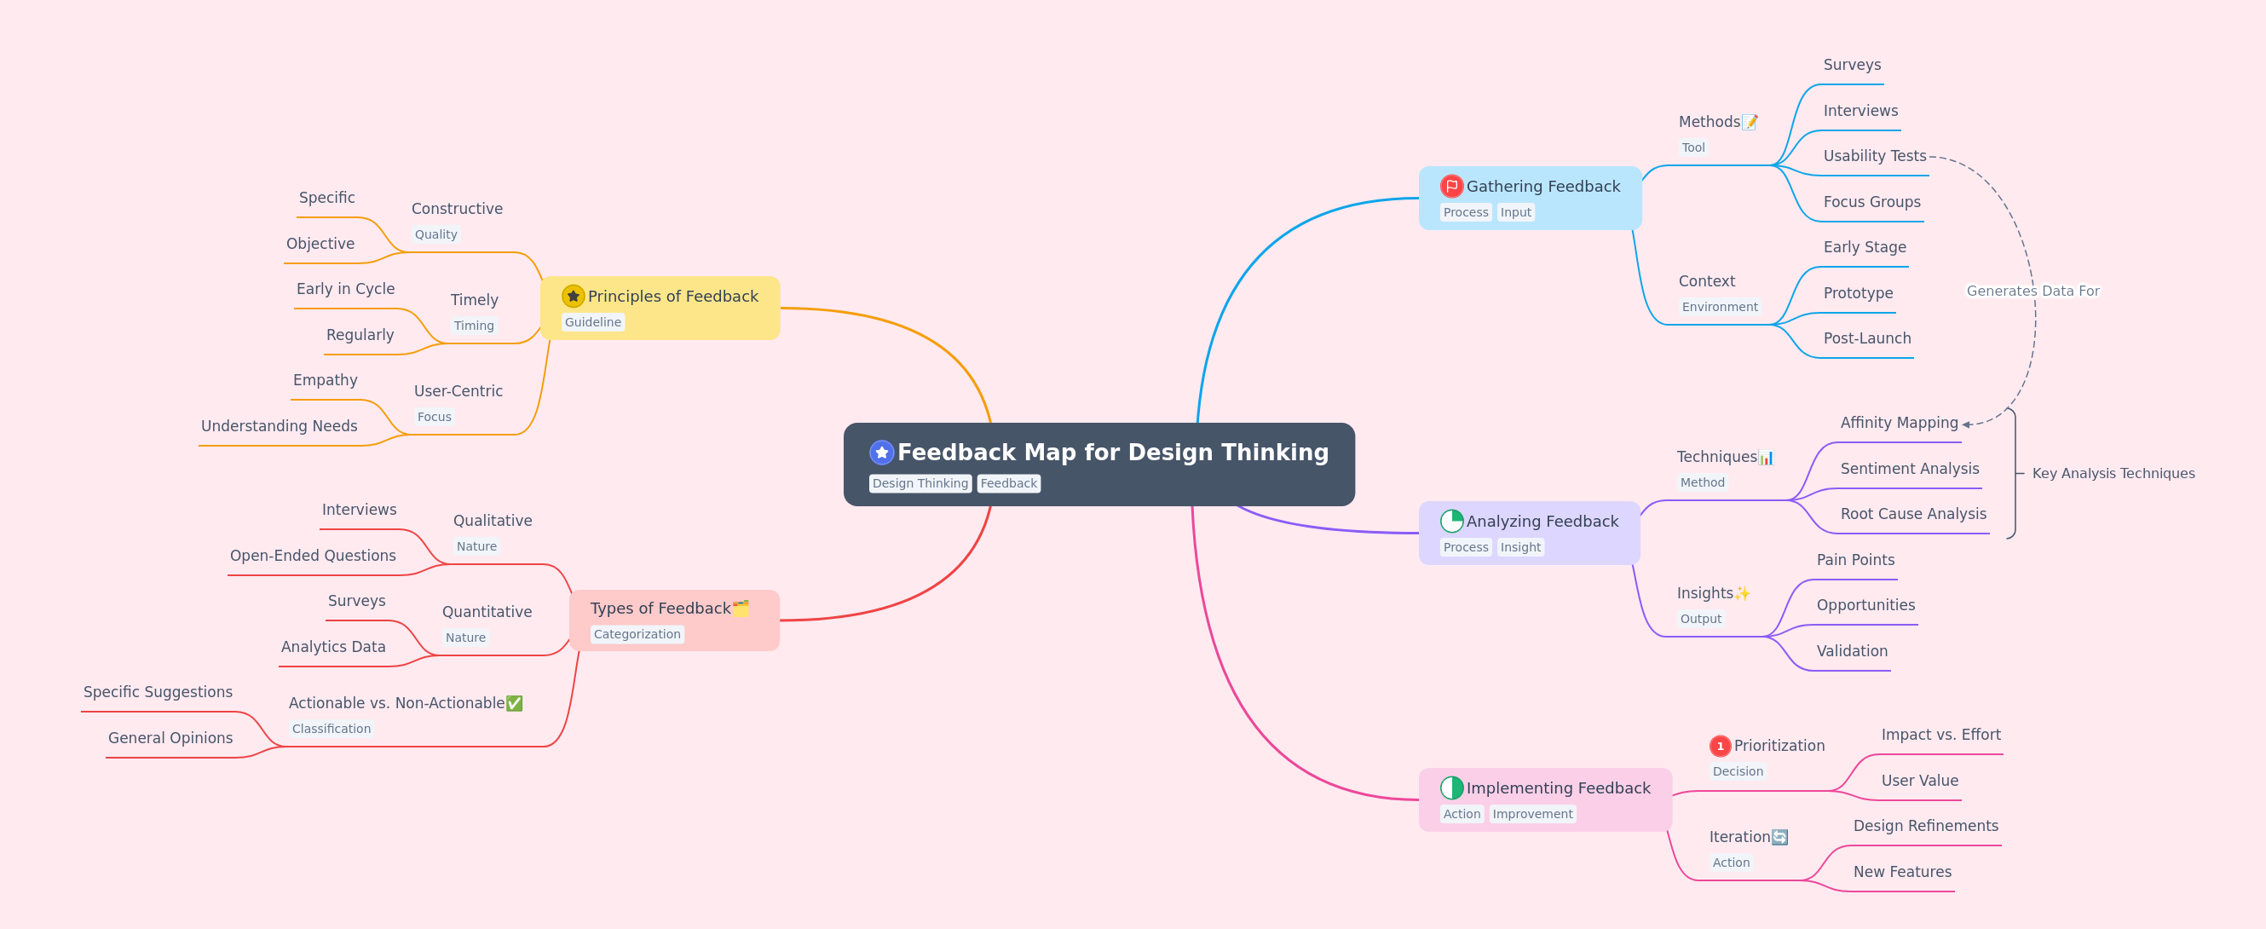The height and width of the screenshot is (929, 2266).
Task: Select the Context topic
Action: point(1707,281)
